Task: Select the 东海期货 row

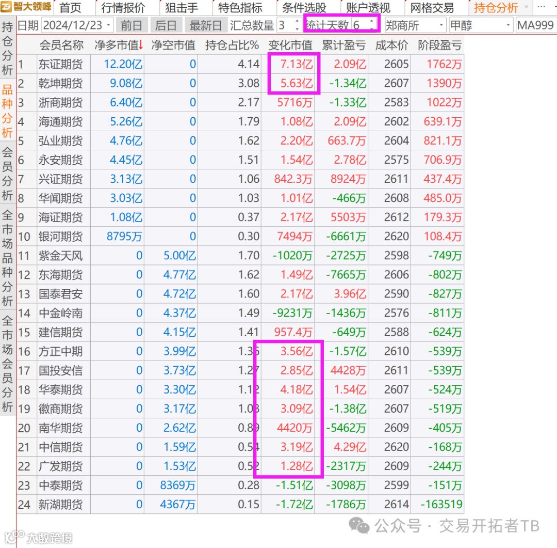Action: [x=240, y=275]
